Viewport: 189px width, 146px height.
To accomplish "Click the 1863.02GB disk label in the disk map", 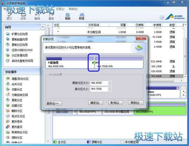I will [x=63, y=112].
